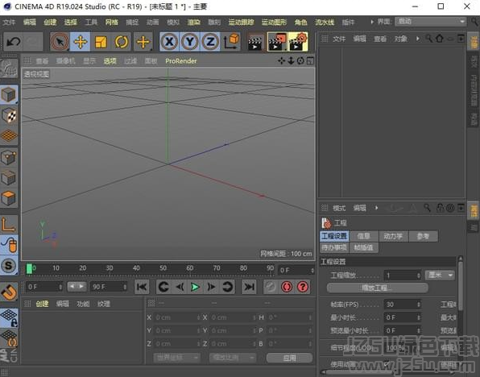Open the 界面 layout dropdown showing 启动

[x=430, y=22]
